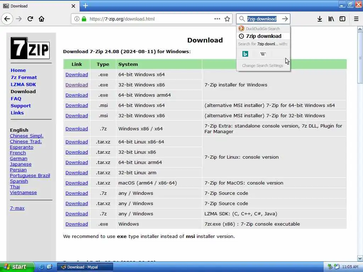Download .tar.xz for 64-bit Linux arm64

pyautogui.click(x=77, y=162)
